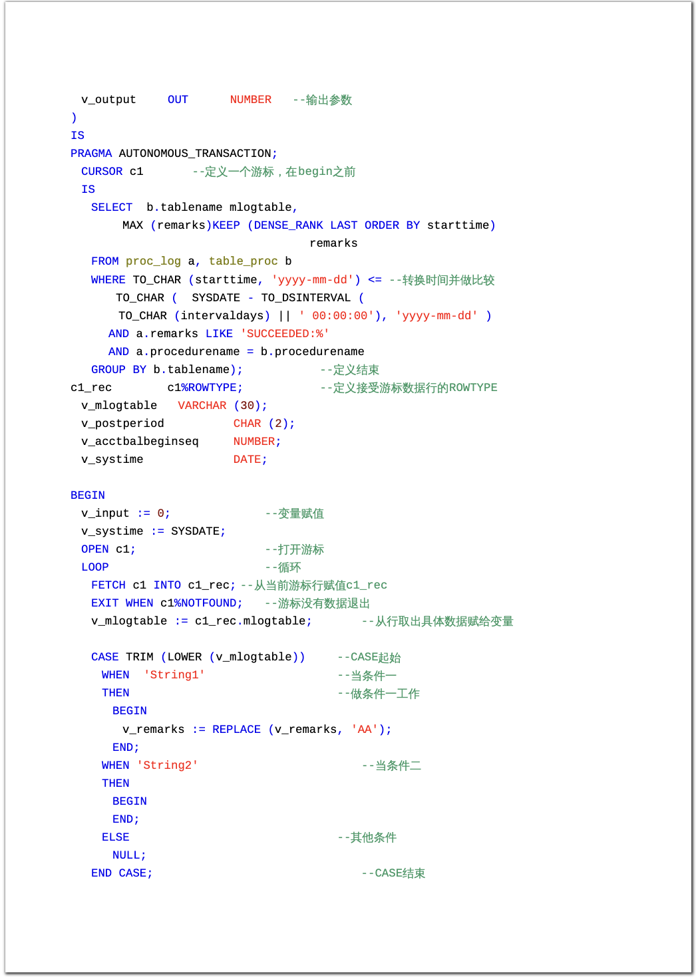Click v_input assignment line
This screenshot has width=696, height=979.
tap(126, 513)
